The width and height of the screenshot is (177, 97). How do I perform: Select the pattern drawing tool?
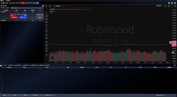point(46,19)
